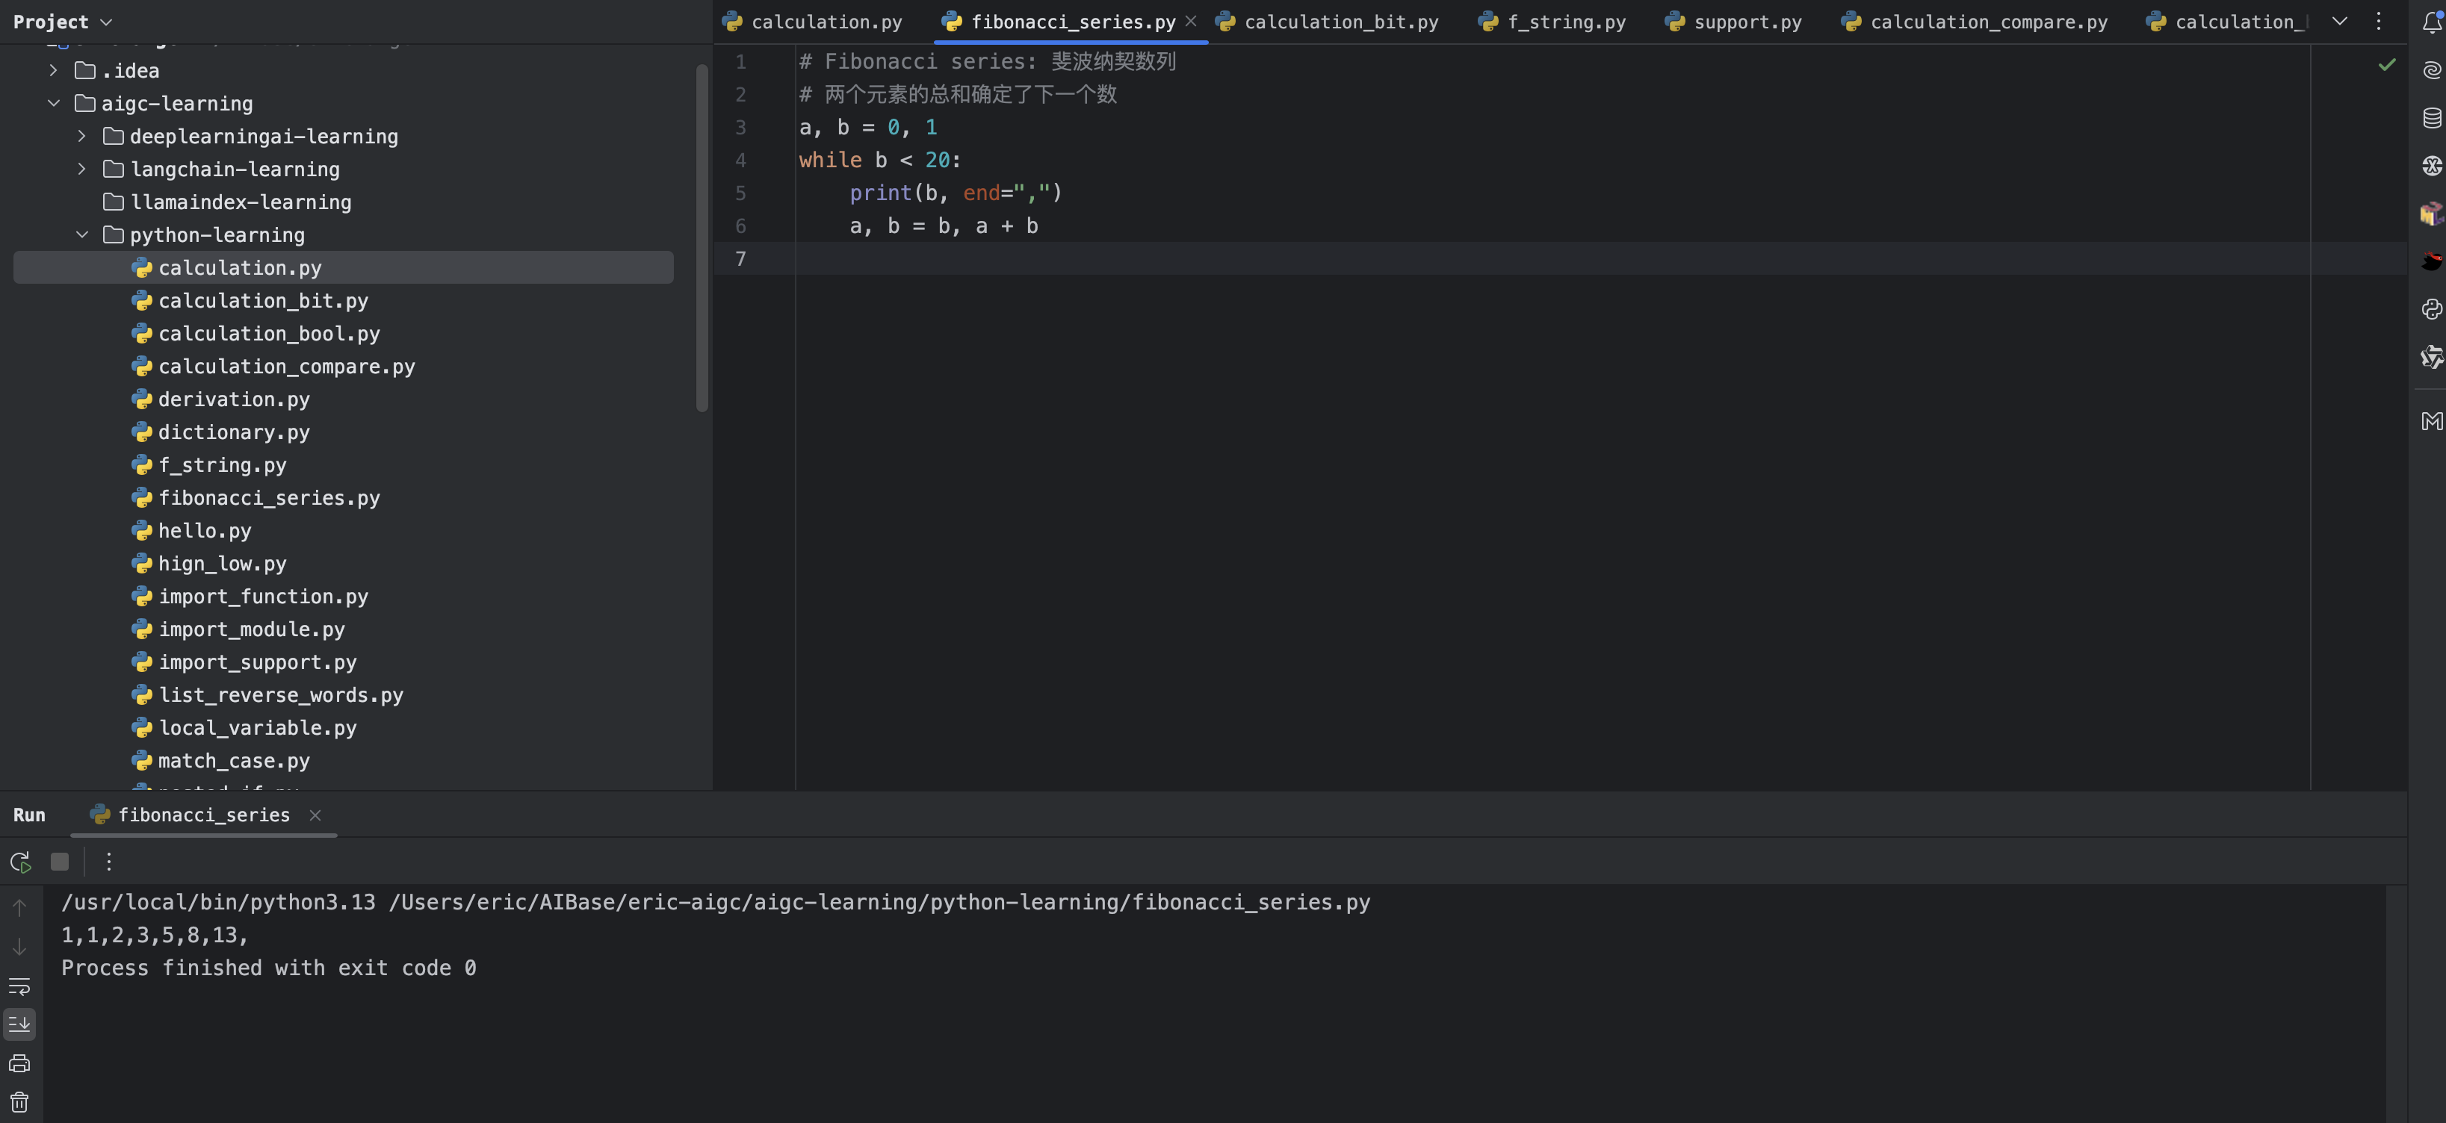The image size is (2446, 1123).
Task: Expand the .idea folder
Action: click(53, 70)
